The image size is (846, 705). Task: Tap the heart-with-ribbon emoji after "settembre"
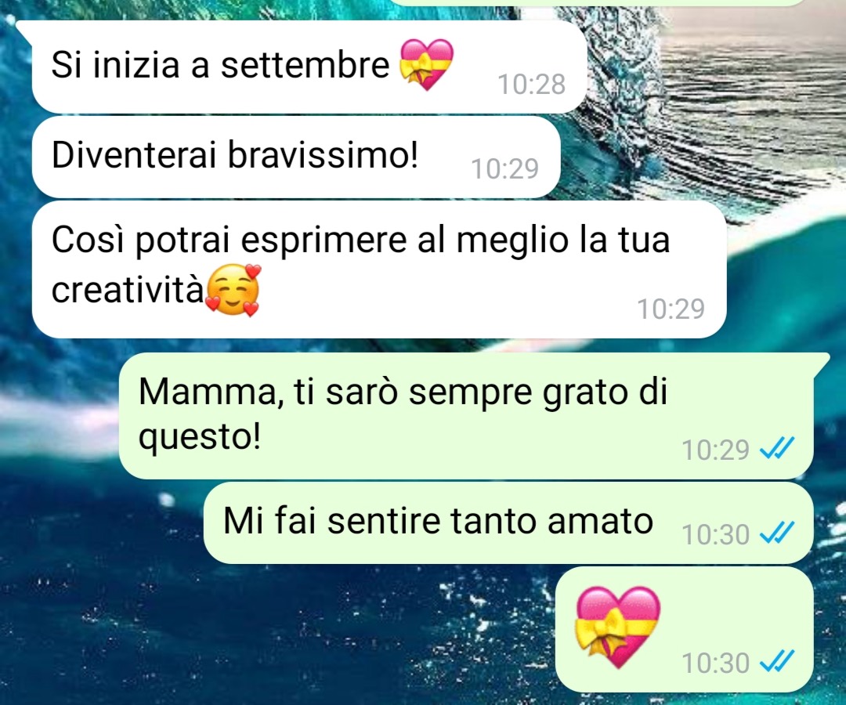[x=426, y=64]
